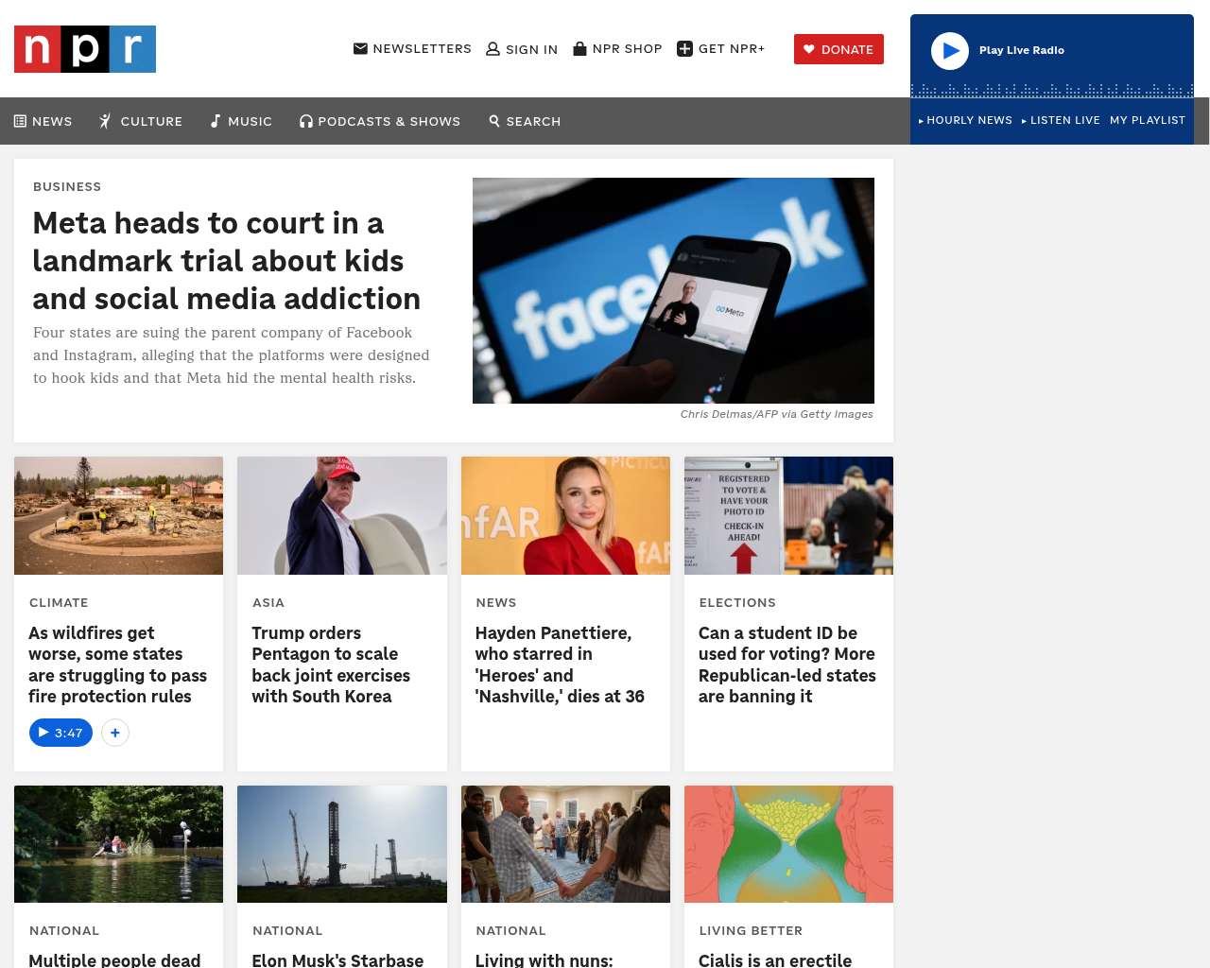The image size is (1210, 968).
Task: Click the Newsletters envelope icon
Action: 360,48
